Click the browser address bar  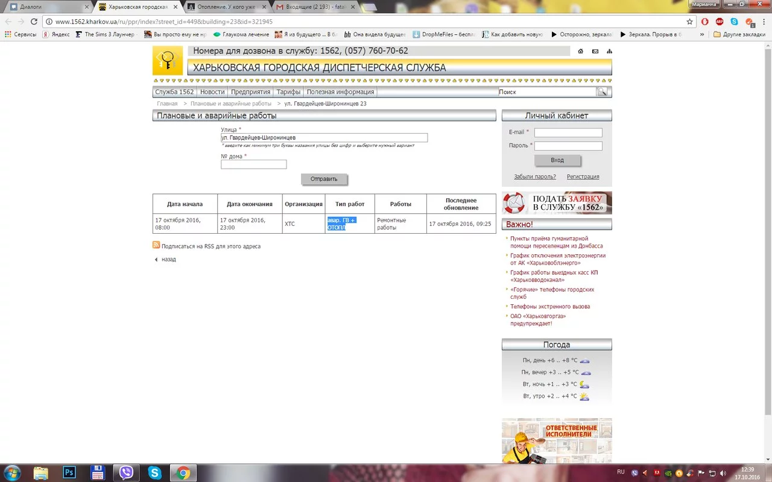pyautogui.click(x=368, y=21)
